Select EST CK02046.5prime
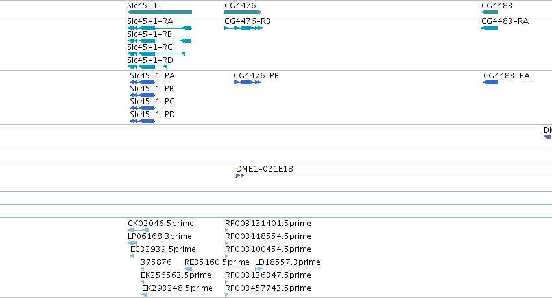 [x=139, y=230]
